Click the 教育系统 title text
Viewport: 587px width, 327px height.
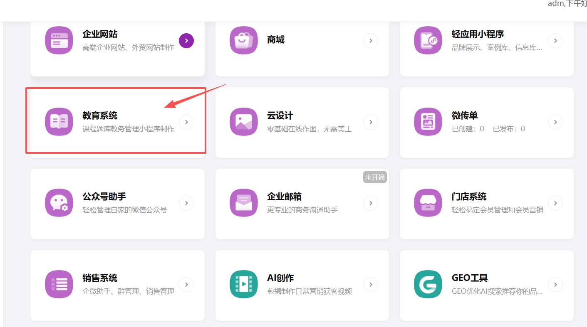100,116
